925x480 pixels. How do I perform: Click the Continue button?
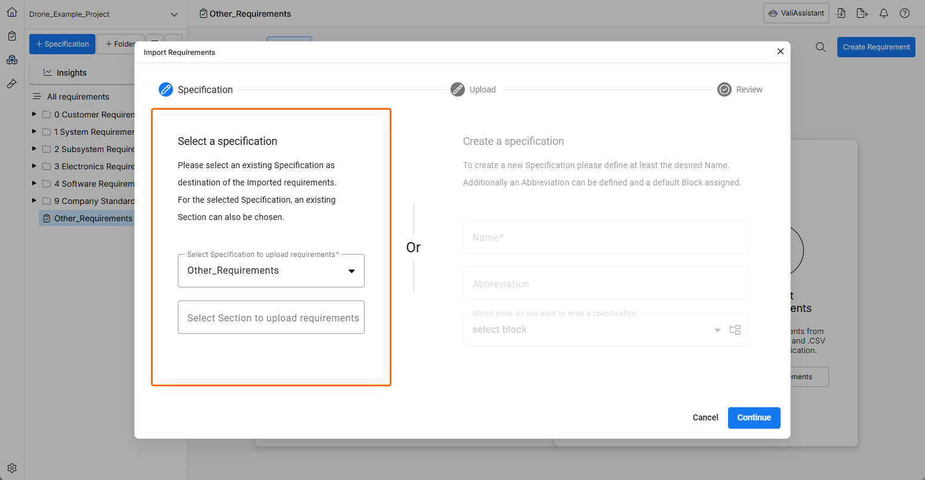coord(754,417)
